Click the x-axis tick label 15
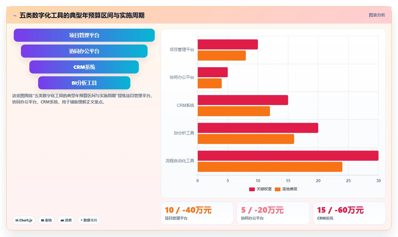Viewport: 398px width, 237px height. [x=288, y=181]
